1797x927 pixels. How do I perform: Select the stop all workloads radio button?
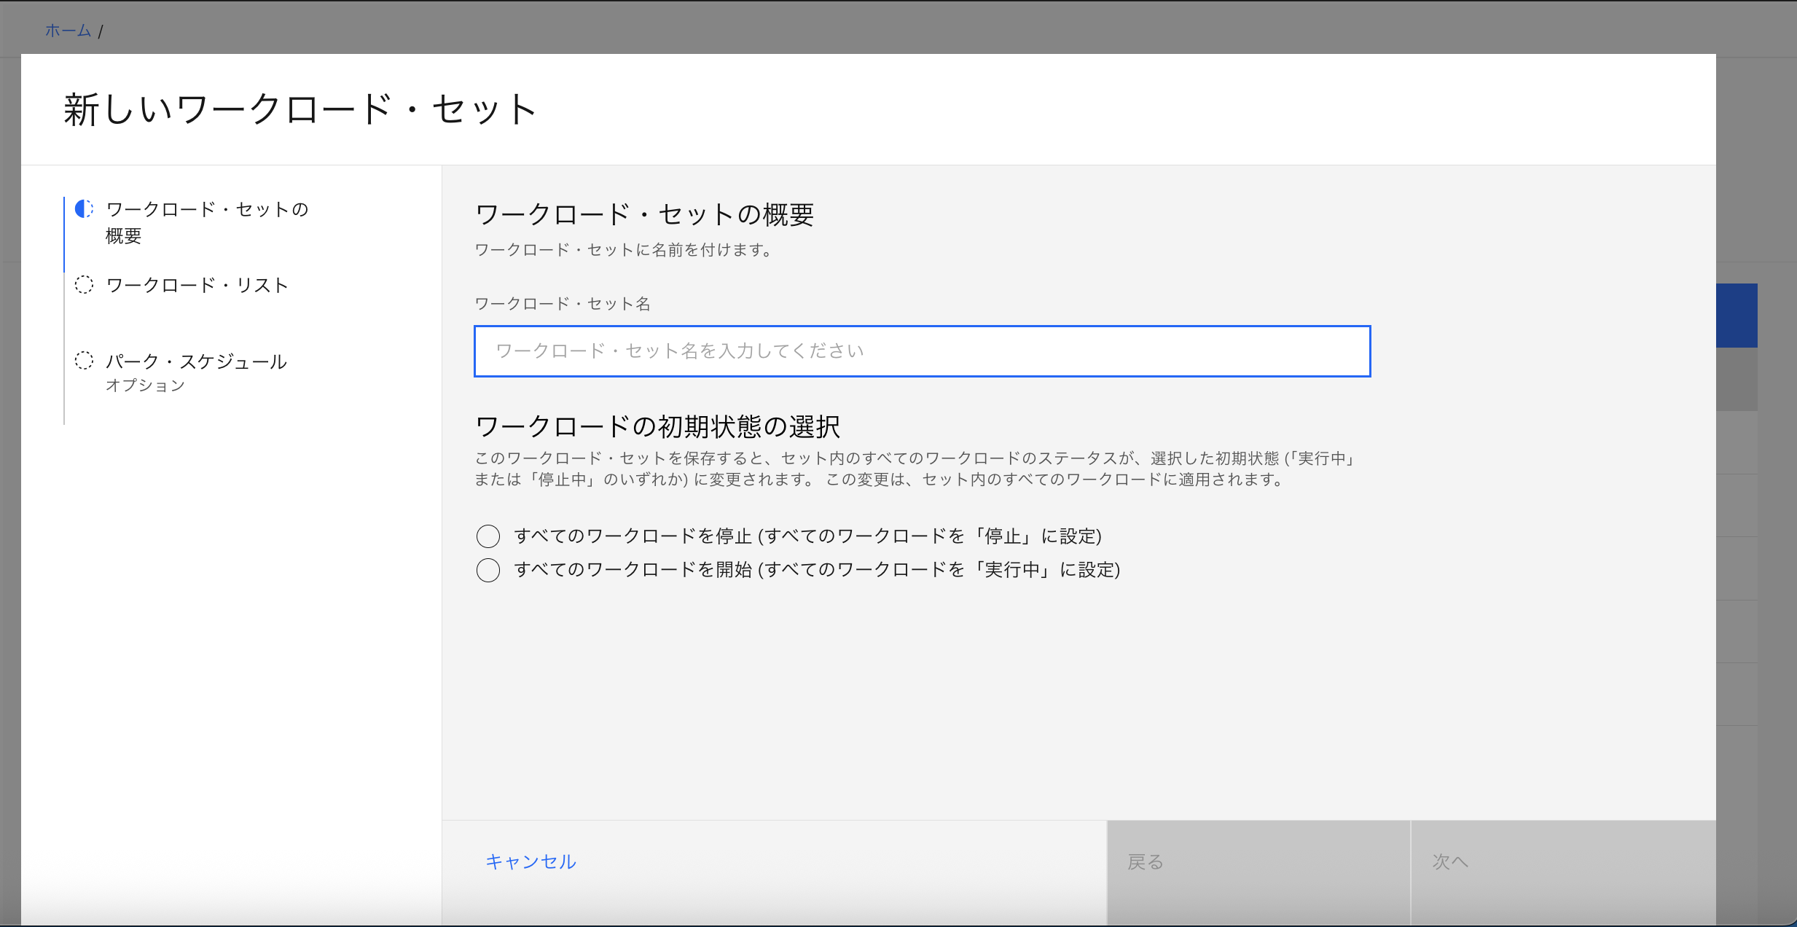coord(488,536)
